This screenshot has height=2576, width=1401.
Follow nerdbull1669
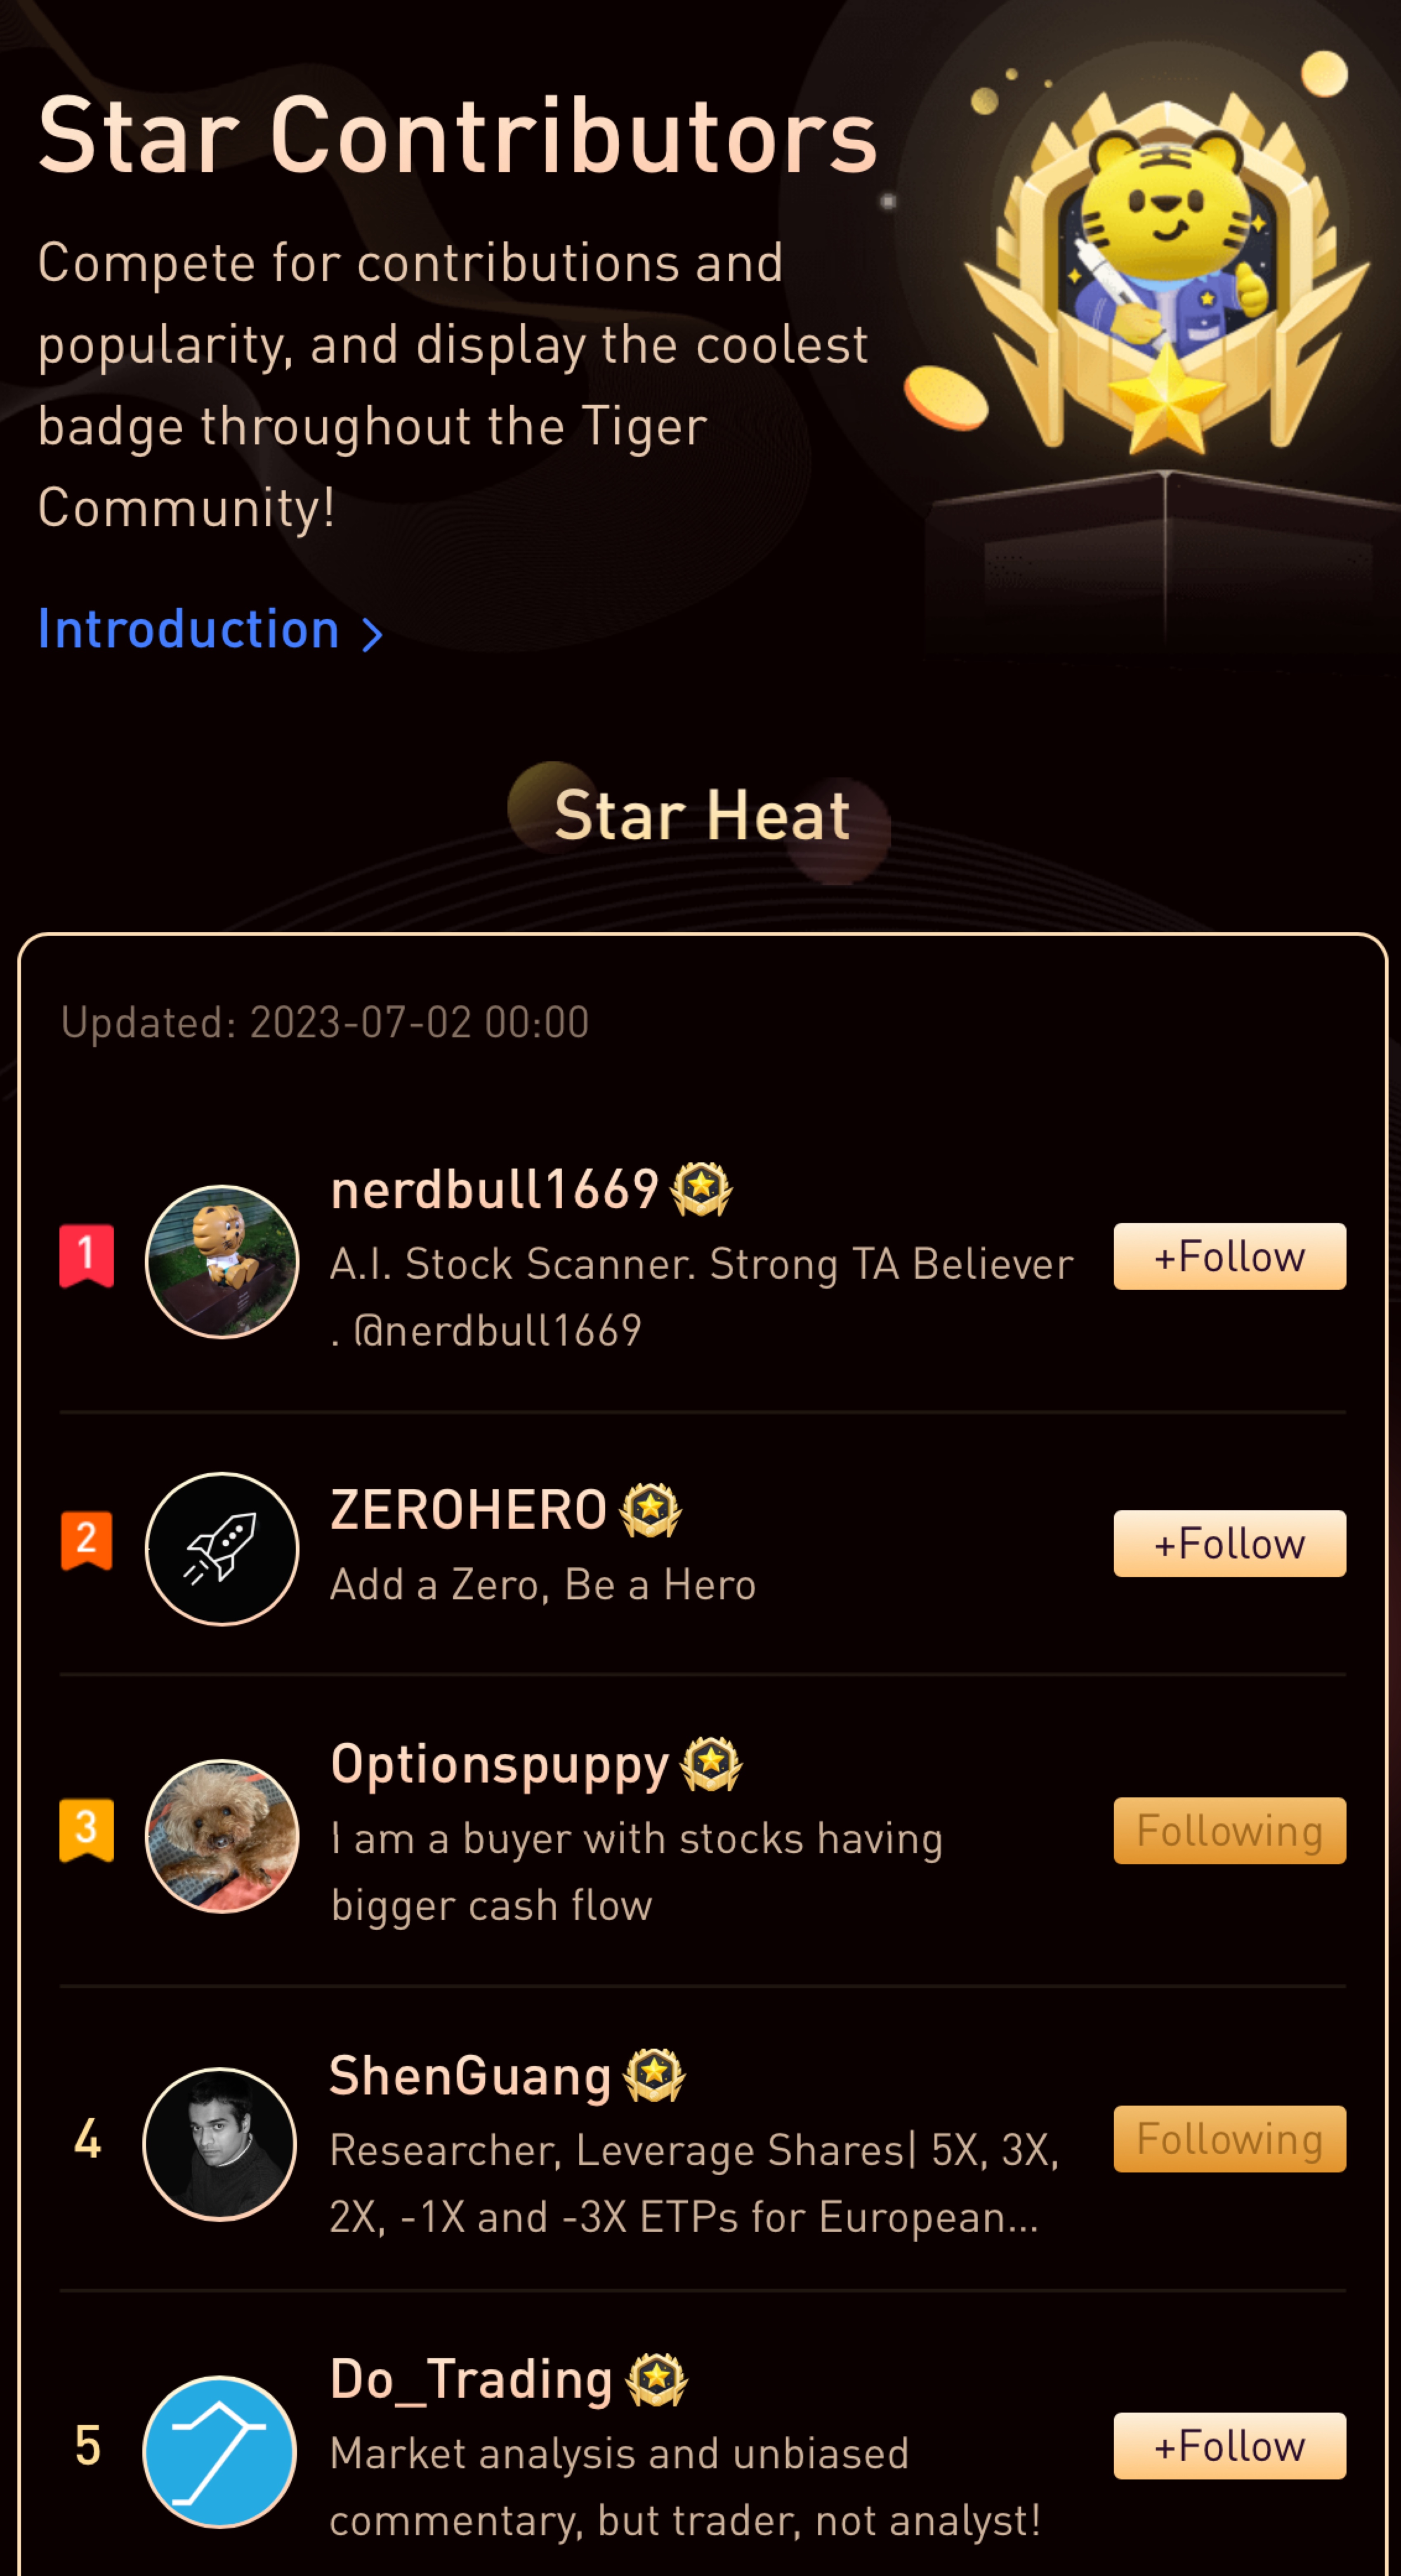tap(1230, 1256)
